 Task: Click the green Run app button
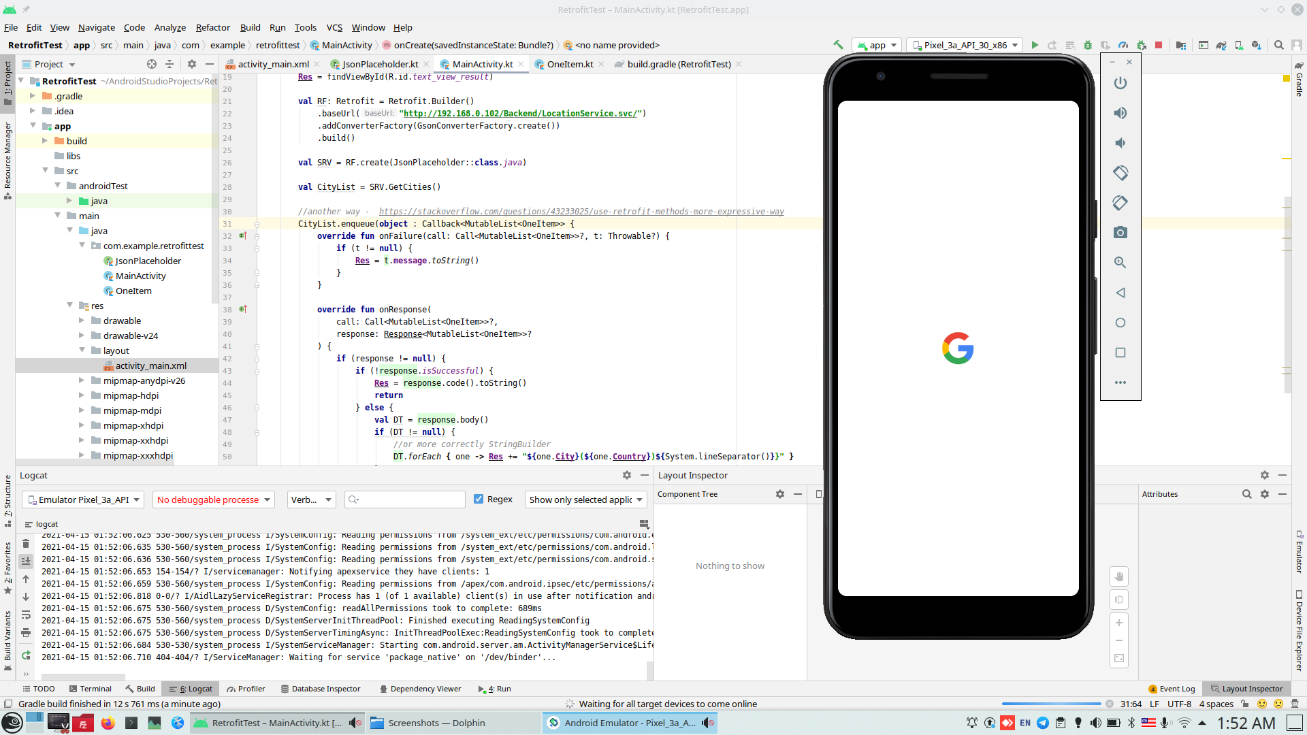(1035, 45)
